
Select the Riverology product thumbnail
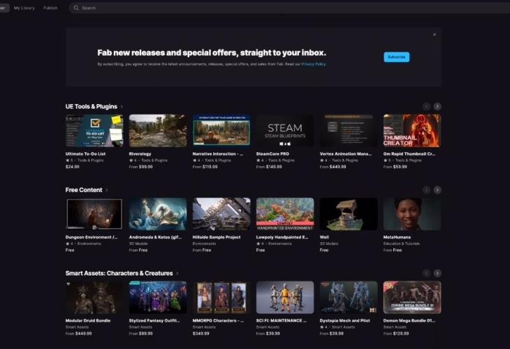coord(157,131)
